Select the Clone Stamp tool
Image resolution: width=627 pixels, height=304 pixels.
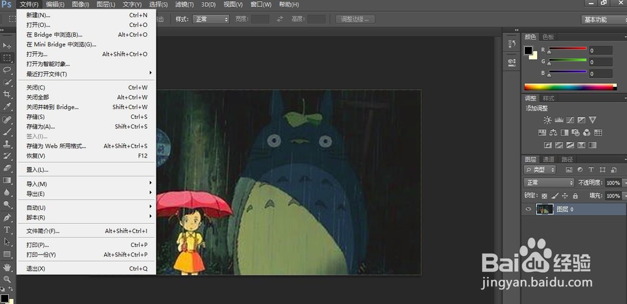[7, 143]
